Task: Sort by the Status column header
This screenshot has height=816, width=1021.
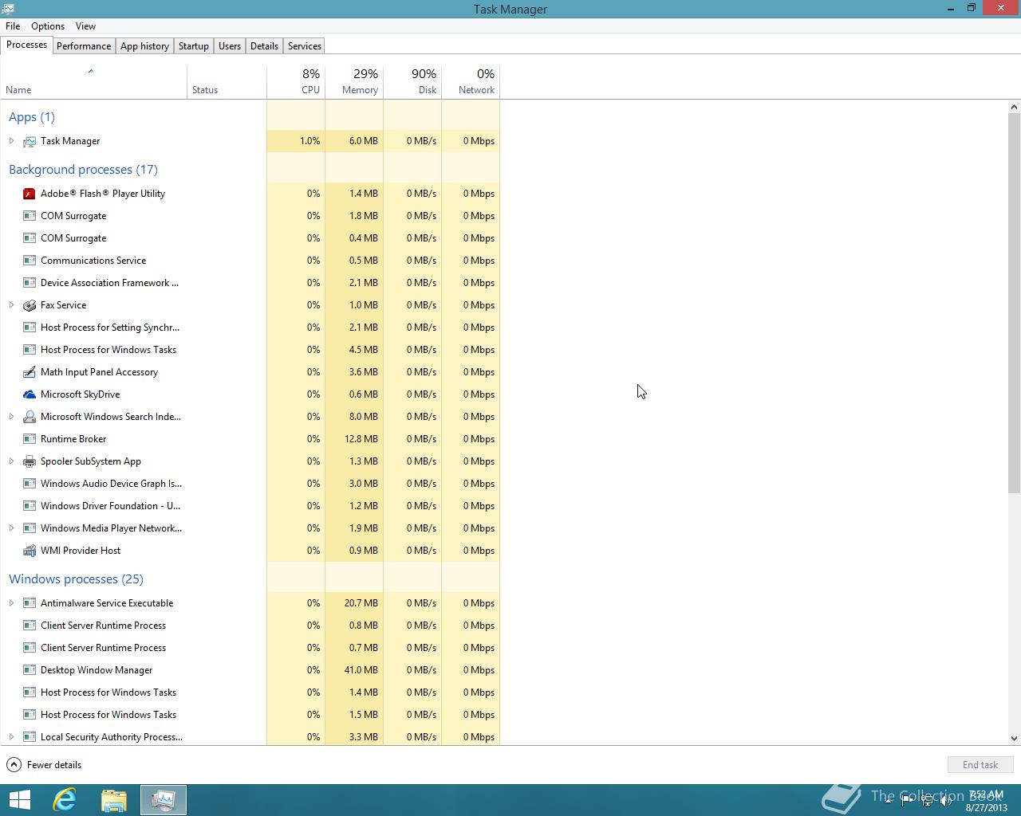Action: (x=227, y=82)
